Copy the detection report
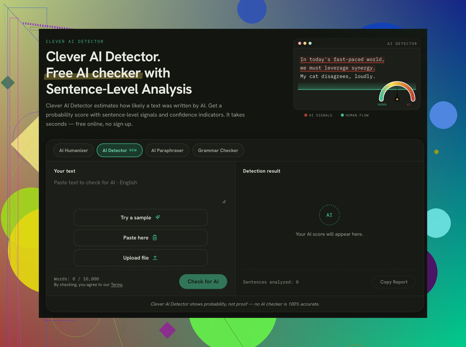Screen dimensions: 466x347 (394, 282)
